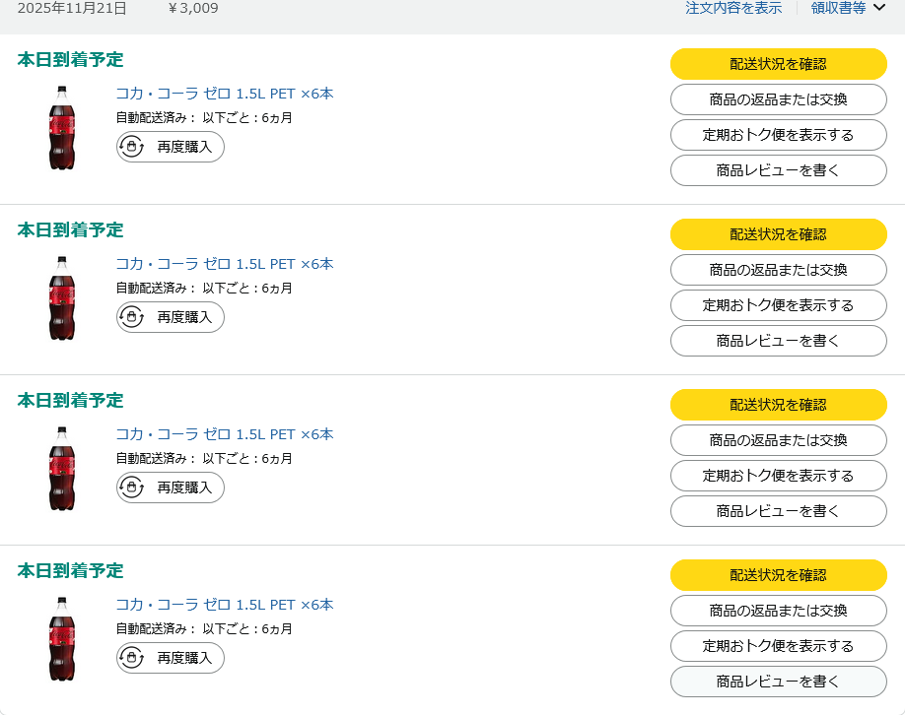Select 定期おトク便を表示する in the first order

pyautogui.click(x=778, y=135)
